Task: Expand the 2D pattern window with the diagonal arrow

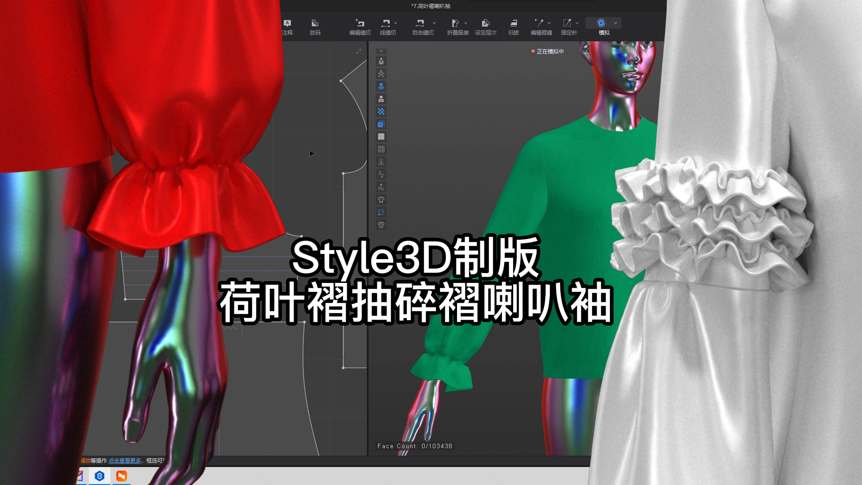Action: pos(359,51)
